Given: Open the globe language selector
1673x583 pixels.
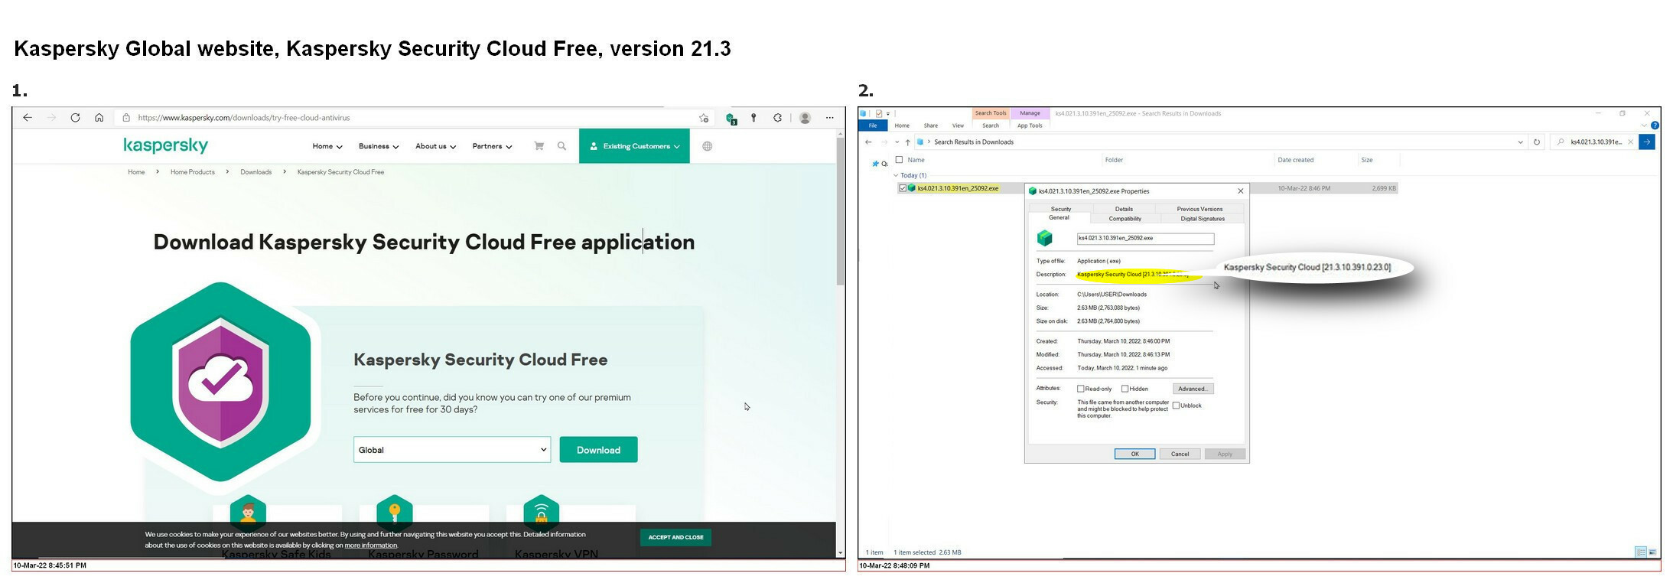Looking at the screenshot, I should 707,146.
